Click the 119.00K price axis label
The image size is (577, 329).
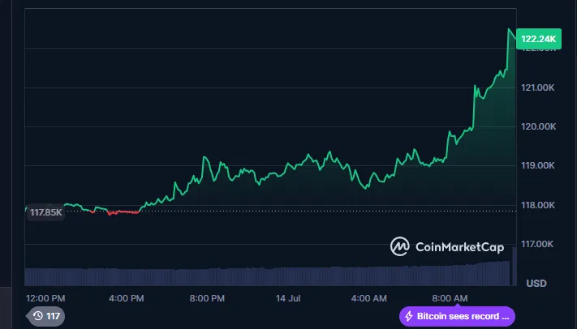tap(537, 165)
